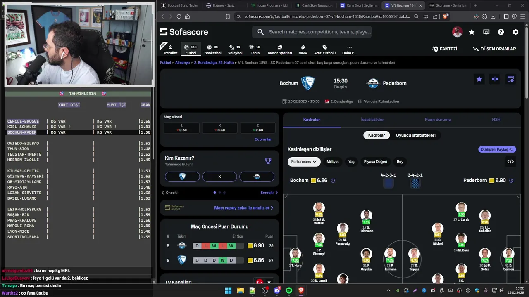The height and width of the screenshot is (297, 529).
Task: Click draw odds 3.40
Action: pyautogui.click(x=219, y=128)
